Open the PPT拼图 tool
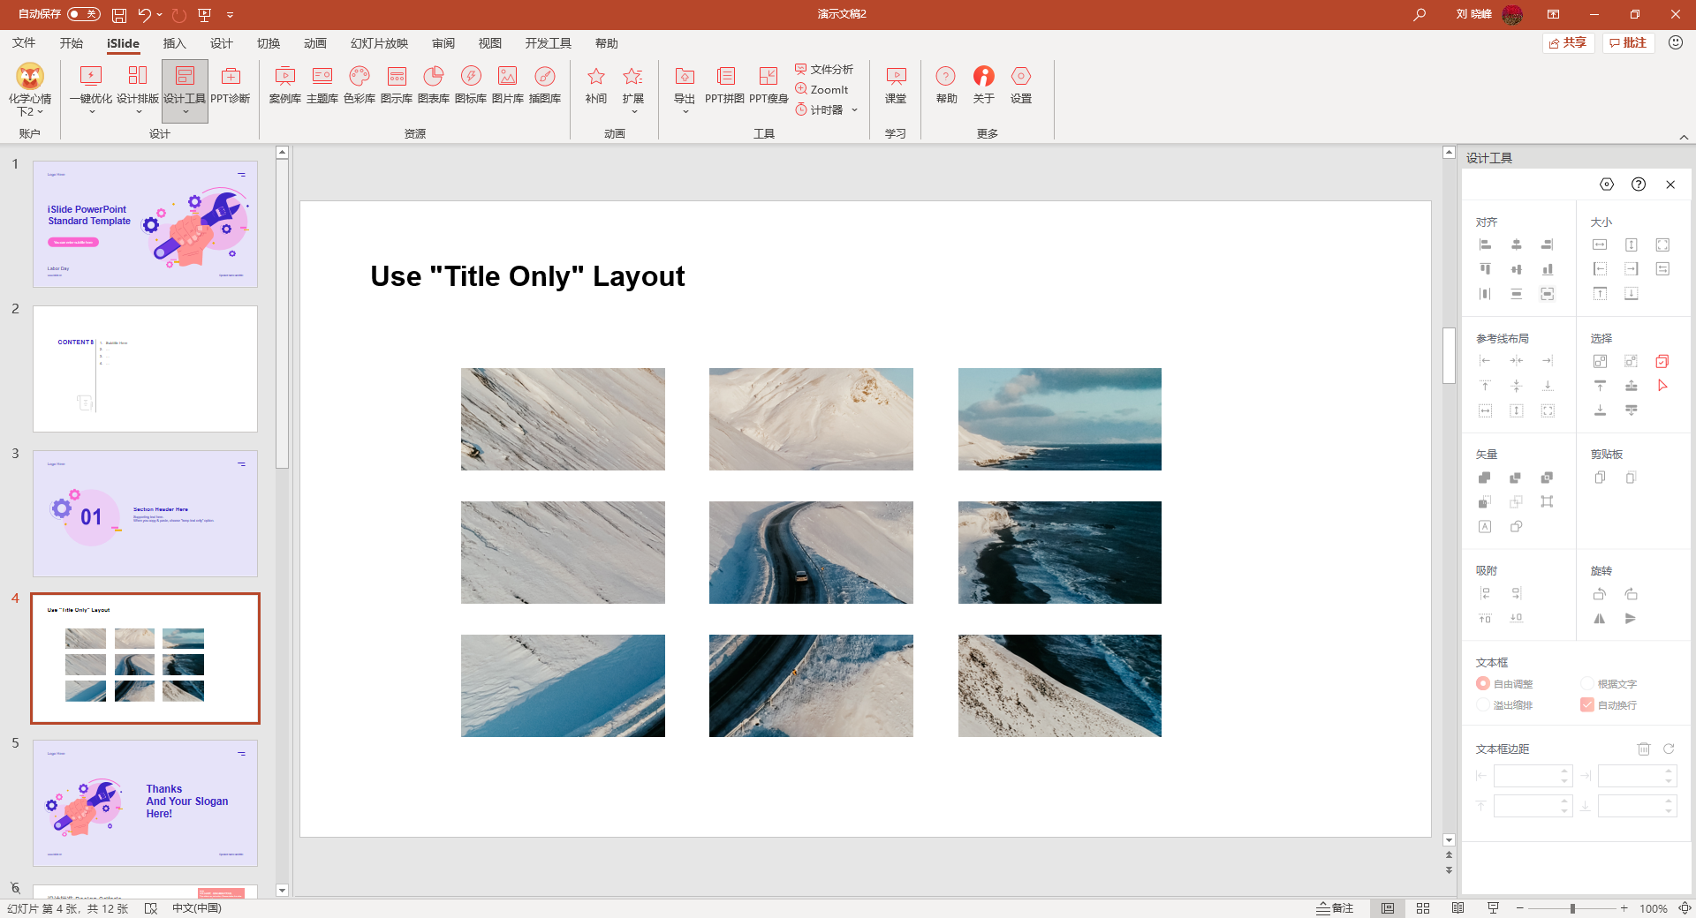This screenshot has height=918, width=1696. pyautogui.click(x=725, y=86)
